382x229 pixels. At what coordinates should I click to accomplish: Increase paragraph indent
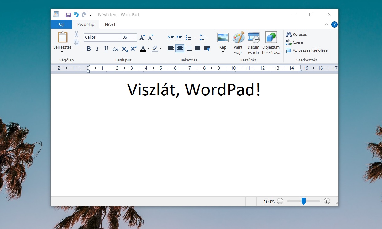click(179, 37)
